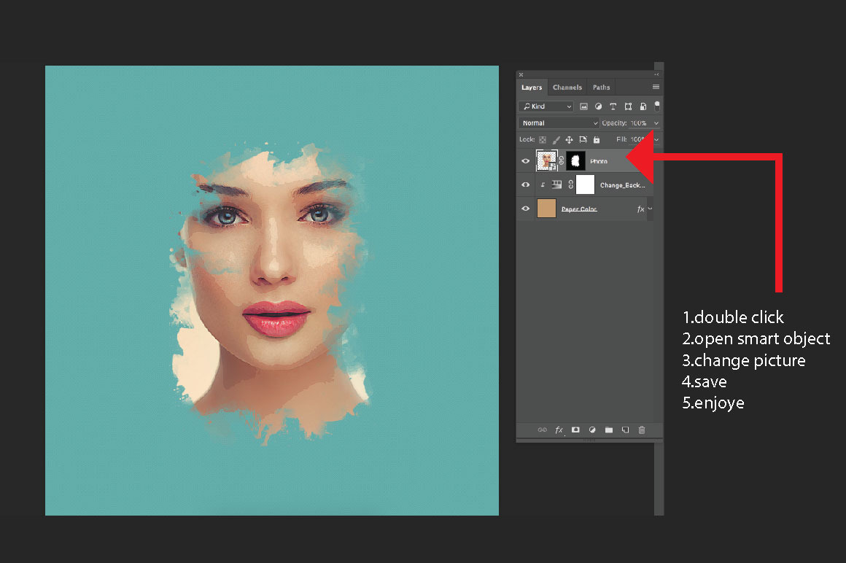The height and width of the screenshot is (563, 846).
Task: Delete layer using the trash icon
Action: click(642, 430)
